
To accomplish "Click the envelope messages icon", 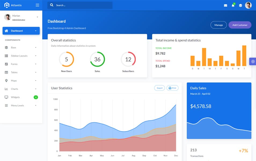I will pos(225,5).
